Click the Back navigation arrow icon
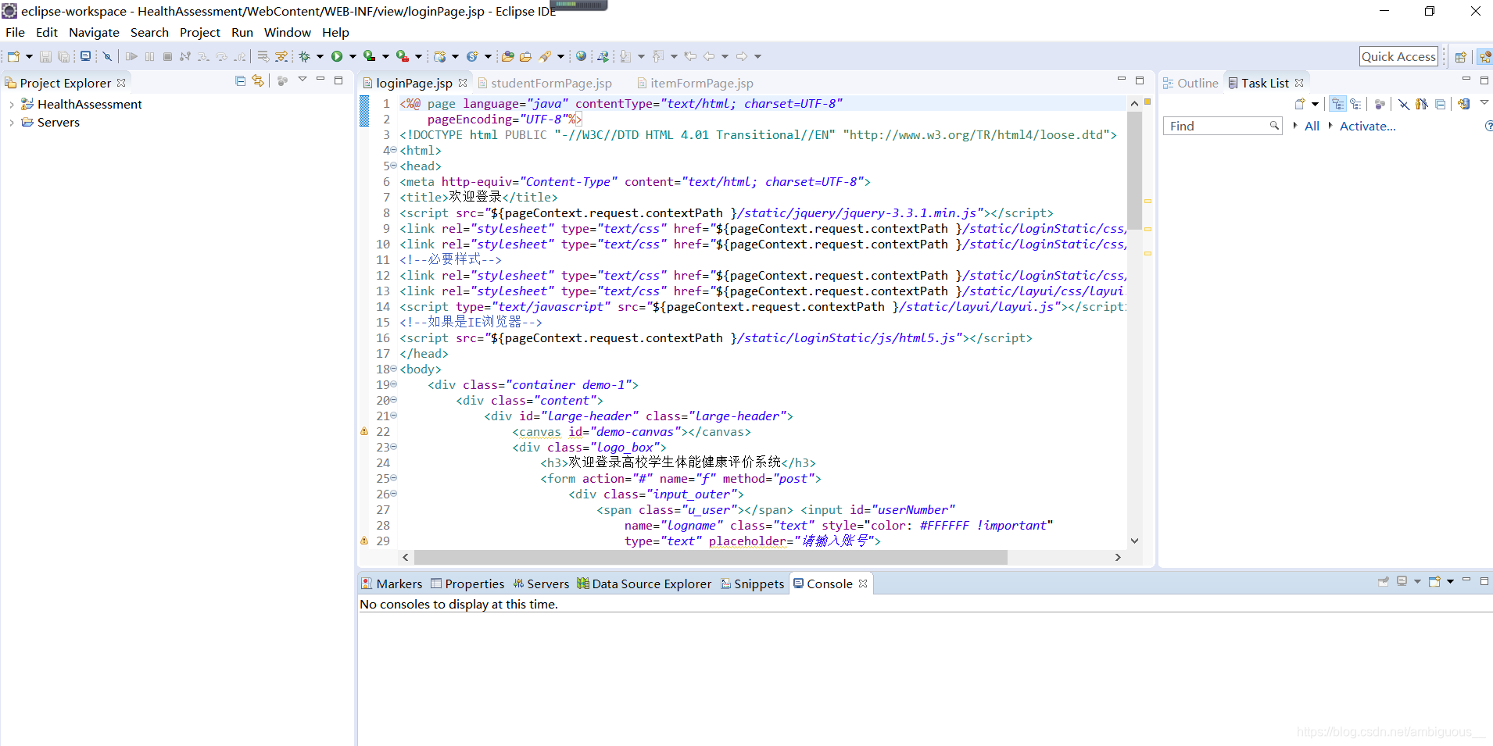1493x746 pixels. (709, 56)
